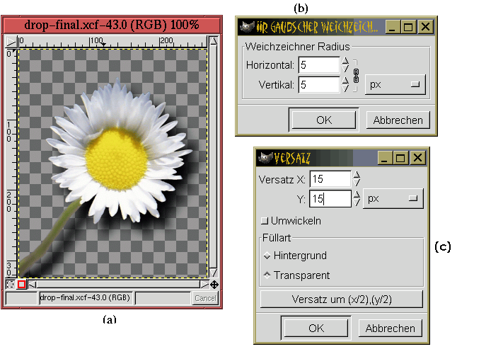
Task: Click the selection mask dashed square button
Action: point(11,285)
